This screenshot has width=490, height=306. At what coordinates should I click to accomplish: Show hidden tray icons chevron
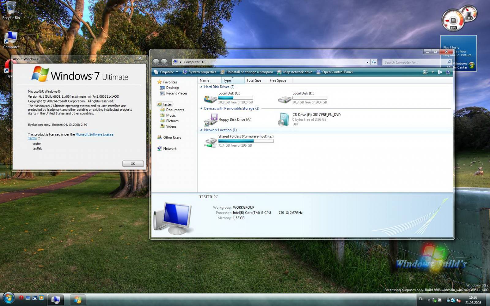(x=429, y=300)
